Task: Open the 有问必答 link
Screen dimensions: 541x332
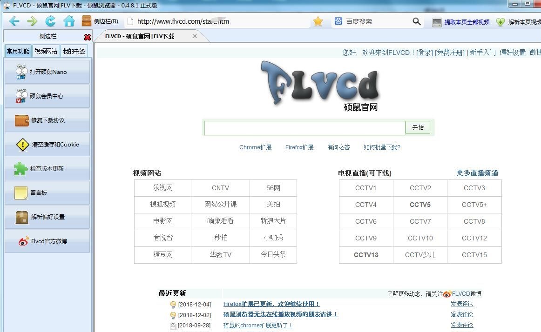Action: pos(338,147)
